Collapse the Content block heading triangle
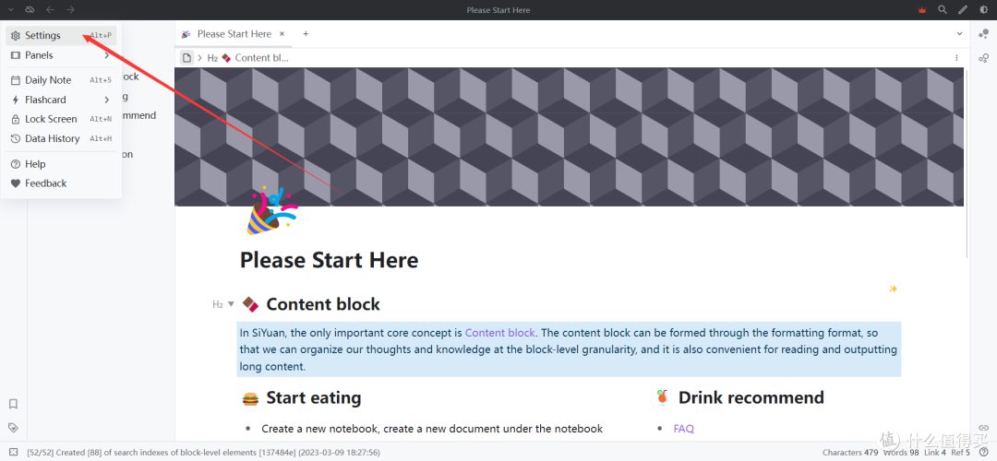The image size is (997, 461). (232, 304)
